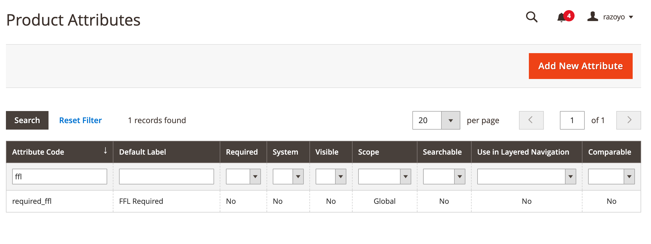Open notifications bell with 4 alerts
The width and height of the screenshot is (651, 244).
coord(562,17)
